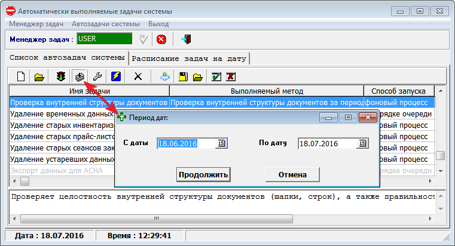
Task: Select row Удаление старых сеансов зак
Action: [62, 147]
